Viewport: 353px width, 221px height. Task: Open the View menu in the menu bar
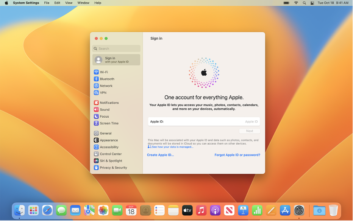(69, 3)
